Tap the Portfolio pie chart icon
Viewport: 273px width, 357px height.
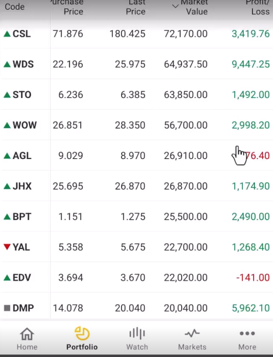82,334
